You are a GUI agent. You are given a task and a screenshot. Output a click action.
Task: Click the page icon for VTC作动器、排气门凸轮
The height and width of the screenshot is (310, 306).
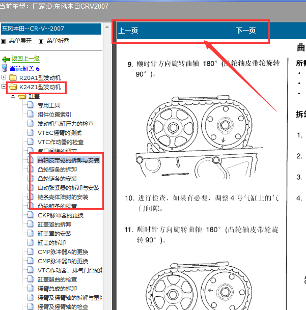pos(31,269)
